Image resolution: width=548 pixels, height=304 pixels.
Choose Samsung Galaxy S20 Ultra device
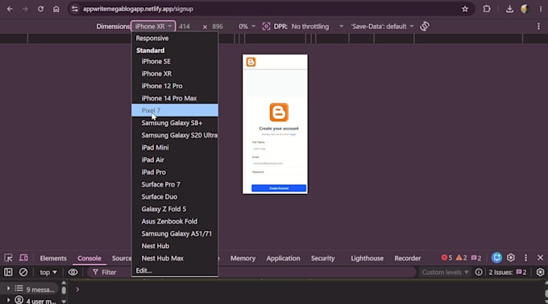point(175,135)
